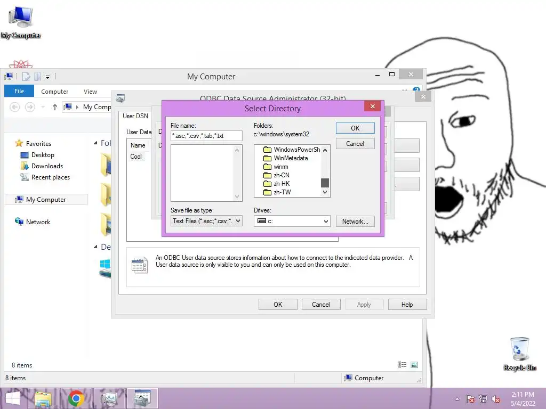Select the zh-HK folder
Screen dimensions: 546x409
tap(277, 184)
